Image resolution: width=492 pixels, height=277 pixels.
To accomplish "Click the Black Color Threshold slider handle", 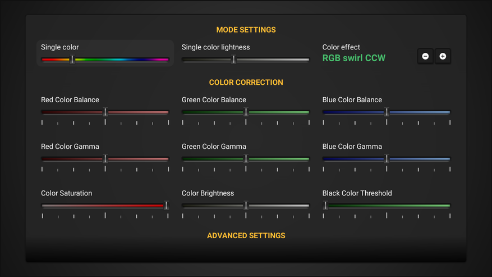I will click(x=325, y=206).
